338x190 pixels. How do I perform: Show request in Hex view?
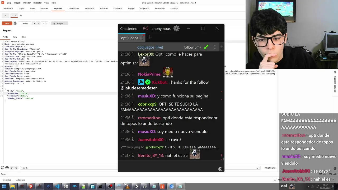point(24,37)
